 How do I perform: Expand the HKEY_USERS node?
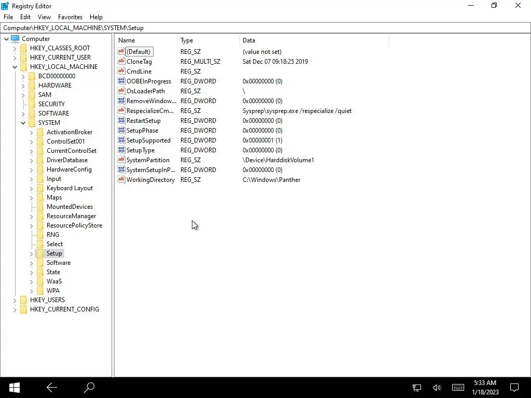coord(15,300)
